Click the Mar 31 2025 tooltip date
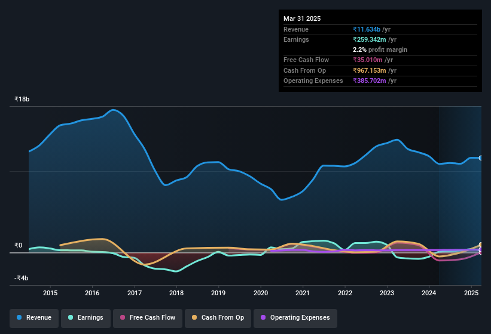 tap(302, 18)
